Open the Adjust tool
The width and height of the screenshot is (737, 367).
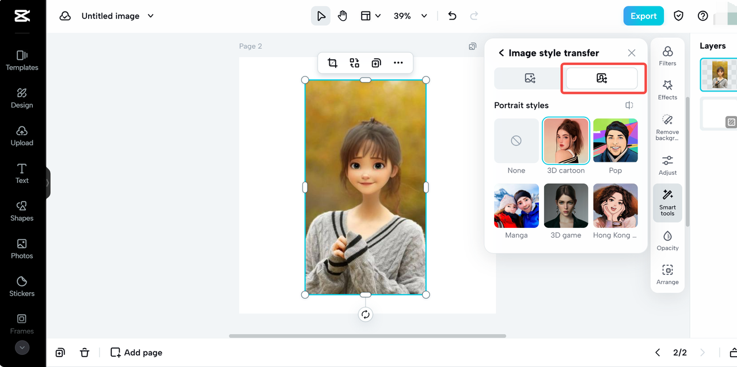coord(667,165)
